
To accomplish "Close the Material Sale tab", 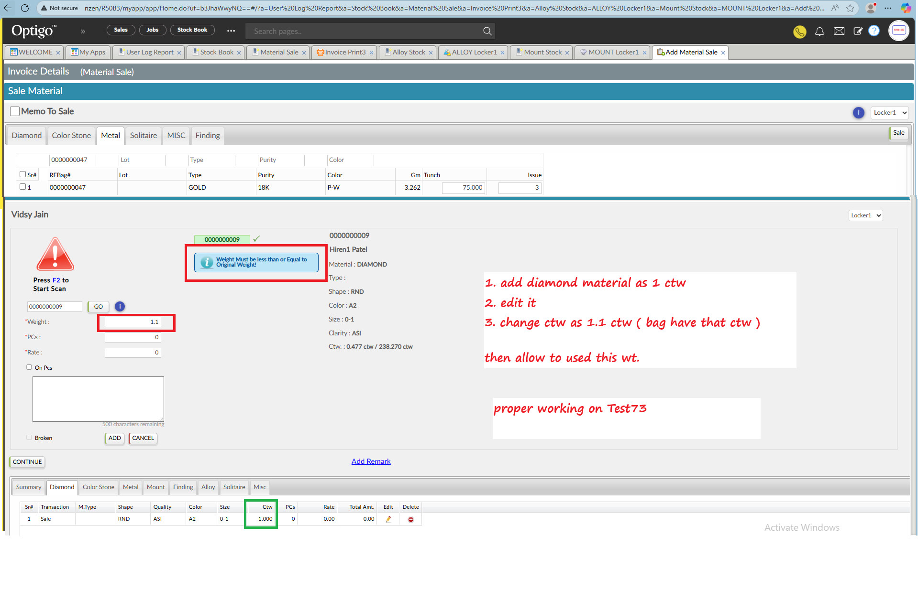I will [304, 53].
